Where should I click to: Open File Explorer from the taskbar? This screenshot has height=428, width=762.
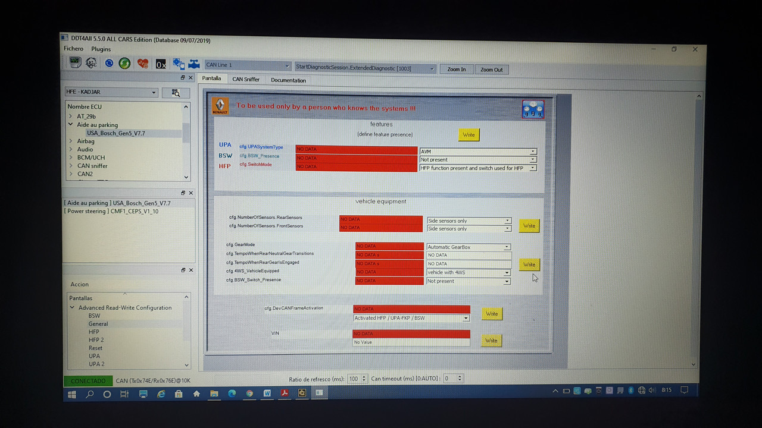(214, 394)
